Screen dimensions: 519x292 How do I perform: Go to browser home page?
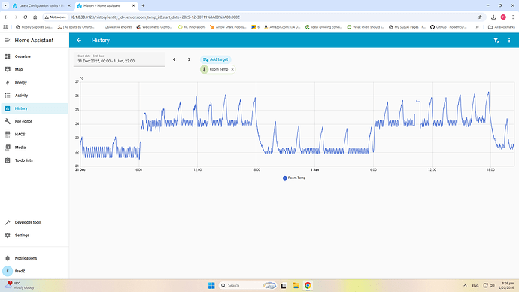pos(35,17)
